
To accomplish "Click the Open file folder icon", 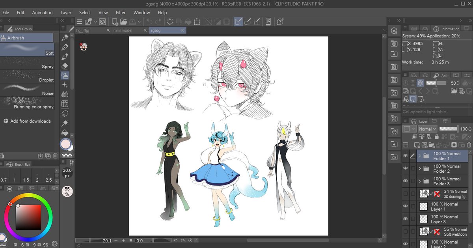I will [x=123, y=22].
